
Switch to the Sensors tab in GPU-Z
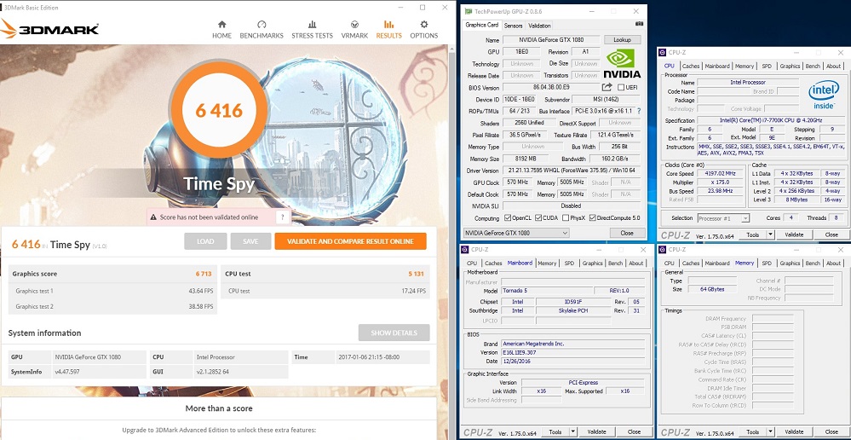tap(514, 26)
